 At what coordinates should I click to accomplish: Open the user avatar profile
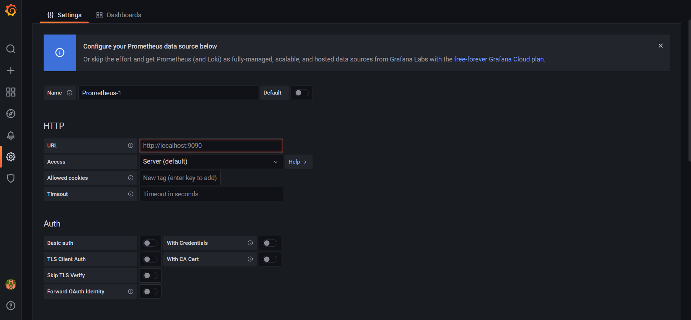coord(11,284)
